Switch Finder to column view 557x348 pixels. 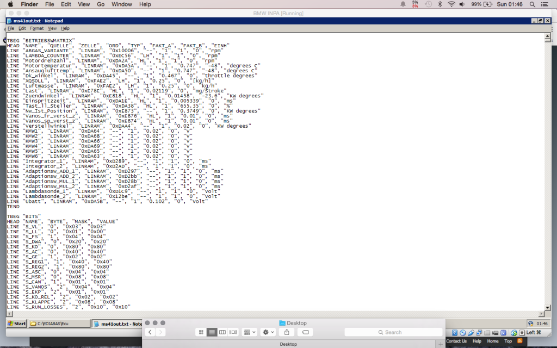(222, 332)
